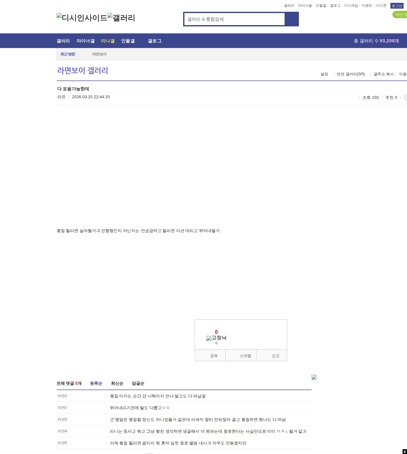
Task: Click the comment starting 근 몇달은
Action: tap(198, 420)
